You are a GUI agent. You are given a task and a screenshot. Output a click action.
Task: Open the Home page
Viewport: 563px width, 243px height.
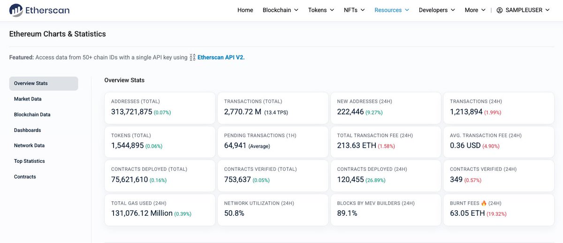click(245, 10)
